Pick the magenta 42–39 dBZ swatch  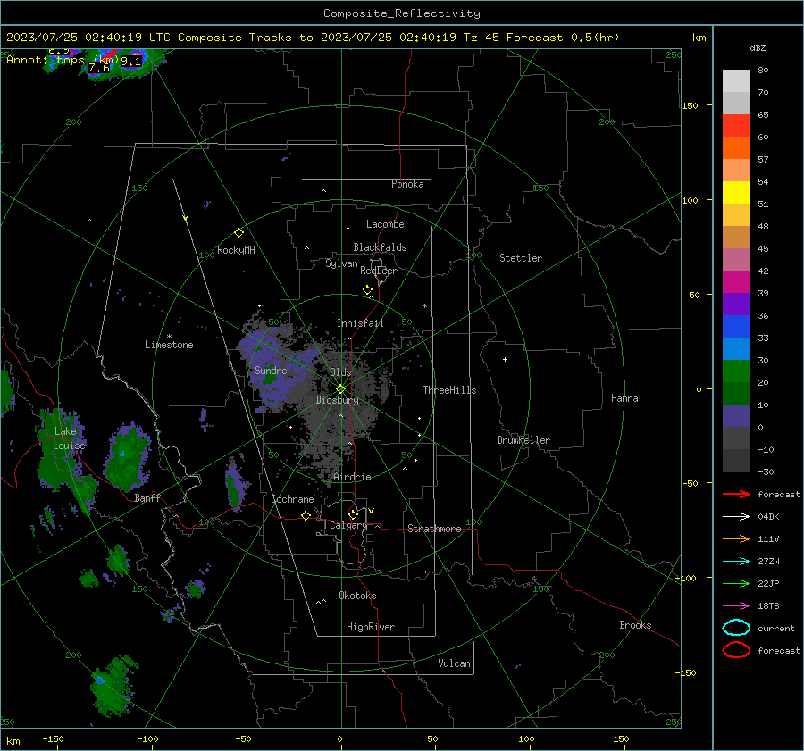736,282
